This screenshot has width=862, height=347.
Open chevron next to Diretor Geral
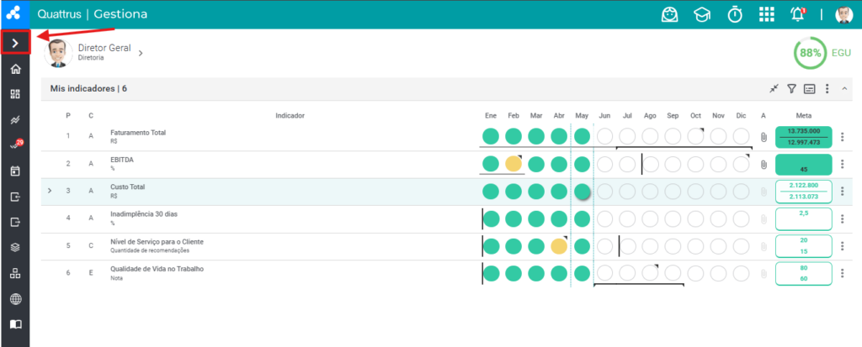pos(141,53)
